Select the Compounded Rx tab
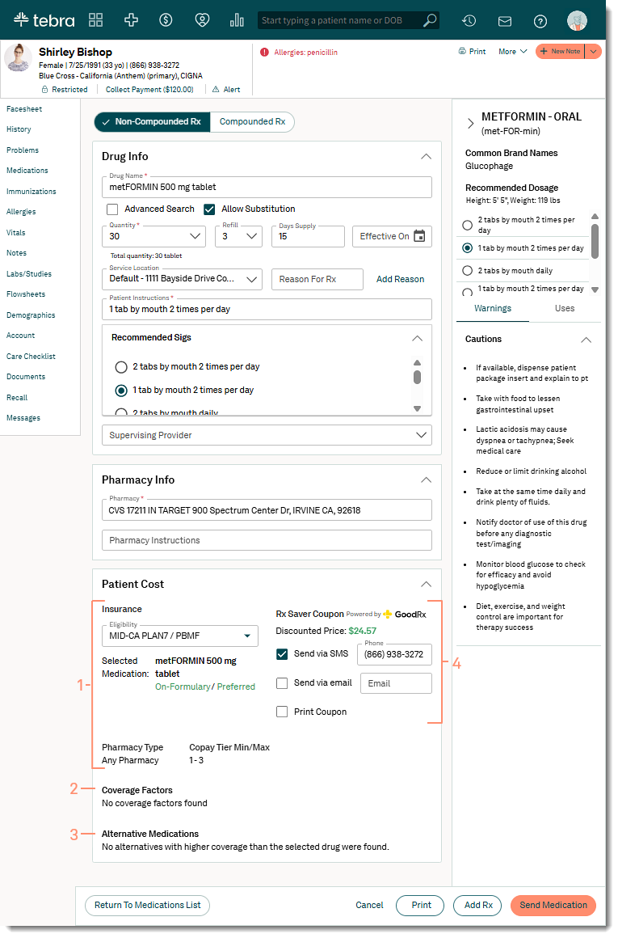This screenshot has height=938, width=618. (x=252, y=121)
